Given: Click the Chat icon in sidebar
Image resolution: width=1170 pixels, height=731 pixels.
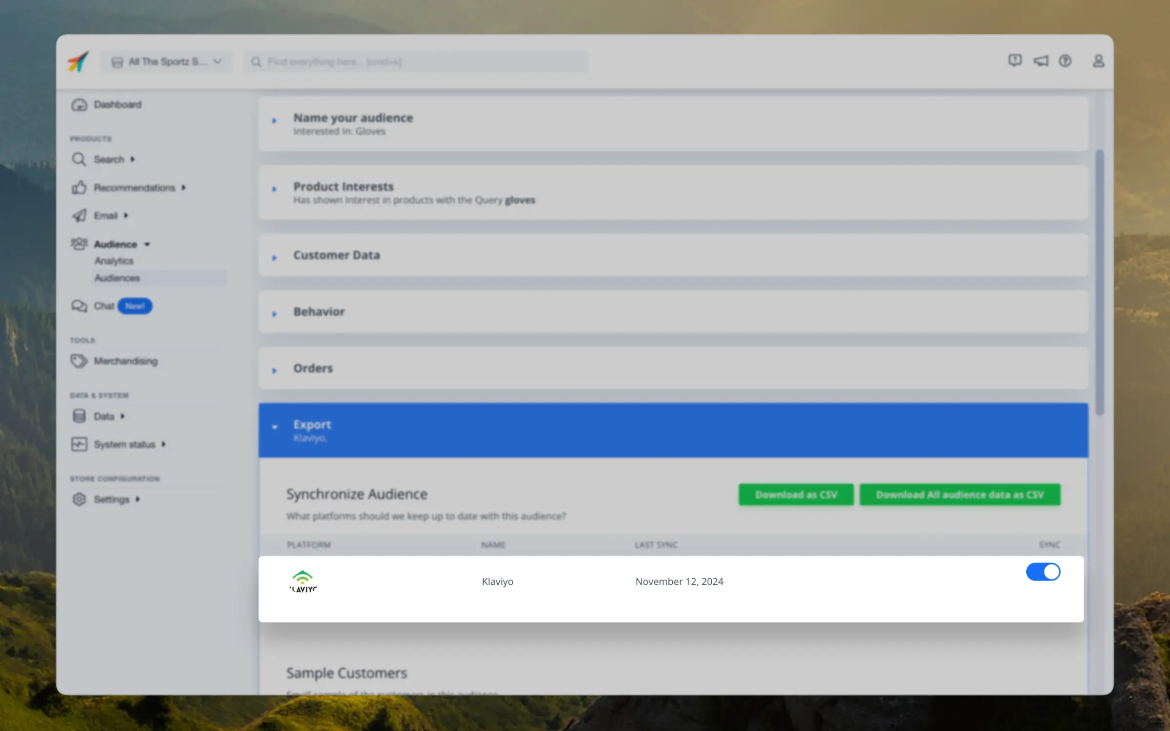Looking at the screenshot, I should pos(81,306).
